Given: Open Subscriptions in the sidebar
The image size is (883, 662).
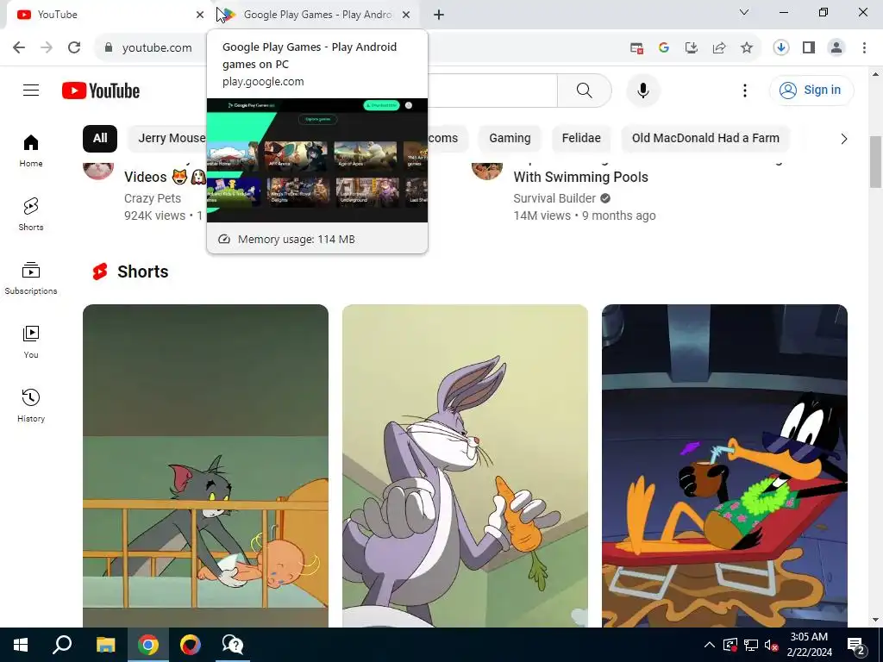Looking at the screenshot, I should 31,278.
